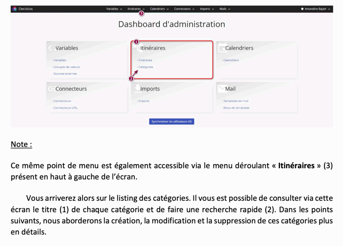Open the Amandine Bajart user dropdown

(317, 9)
